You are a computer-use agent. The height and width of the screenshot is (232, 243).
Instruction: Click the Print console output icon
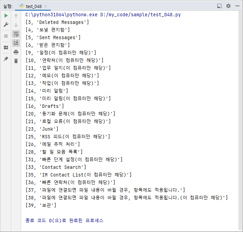click(16, 52)
